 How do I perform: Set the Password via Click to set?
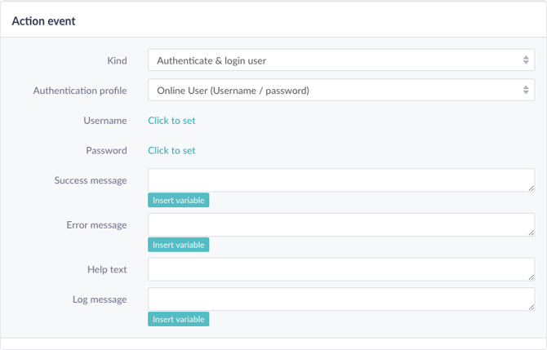coord(171,151)
